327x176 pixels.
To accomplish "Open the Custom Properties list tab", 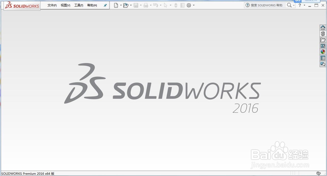I will tap(323, 58).
